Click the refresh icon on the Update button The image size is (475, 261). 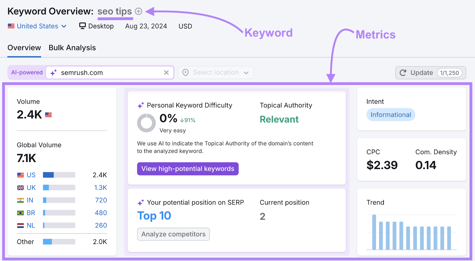403,73
